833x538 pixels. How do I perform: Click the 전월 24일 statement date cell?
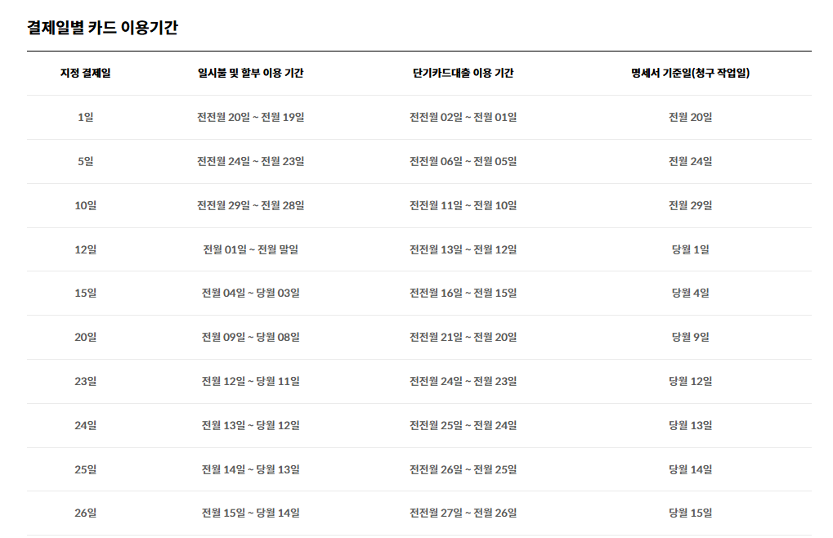[690, 161]
